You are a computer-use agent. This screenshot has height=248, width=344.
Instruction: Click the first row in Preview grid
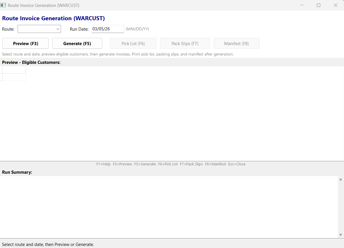click(x=14, y=69)
